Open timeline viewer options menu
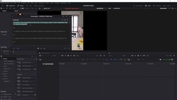Image resolution: width=177 pixels, height=100 pixels. click(175, 8)
